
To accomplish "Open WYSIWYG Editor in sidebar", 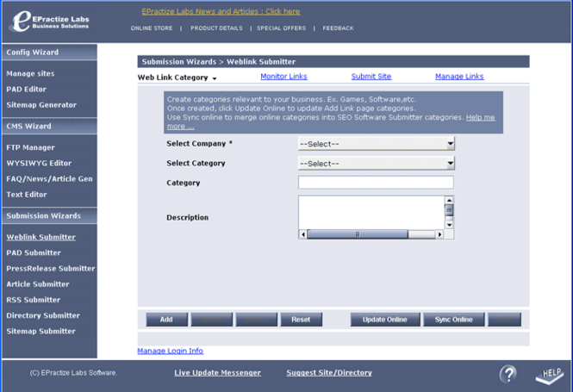I will 39,164.
